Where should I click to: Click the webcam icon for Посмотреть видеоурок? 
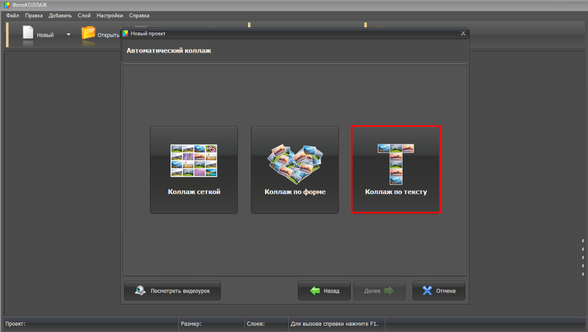pos(140,291)
